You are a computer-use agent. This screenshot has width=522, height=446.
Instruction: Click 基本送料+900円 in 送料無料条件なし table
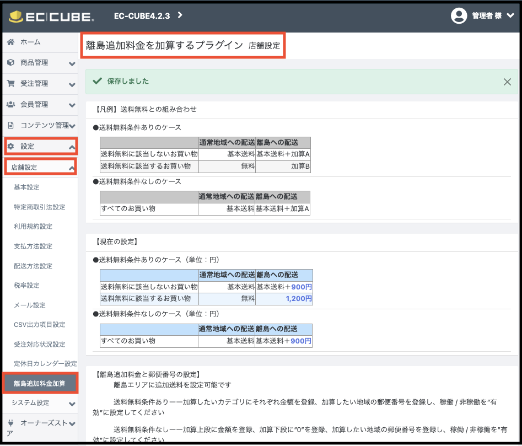click(x=283, y=341)
